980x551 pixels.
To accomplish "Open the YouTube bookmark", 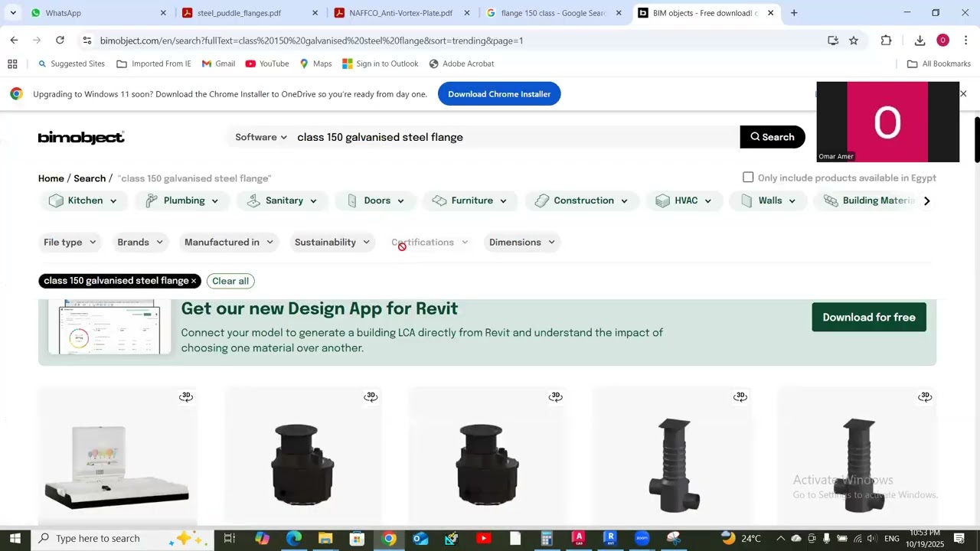I will (267, 64).
